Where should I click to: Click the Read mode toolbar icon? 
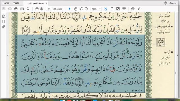pos(124,9)
